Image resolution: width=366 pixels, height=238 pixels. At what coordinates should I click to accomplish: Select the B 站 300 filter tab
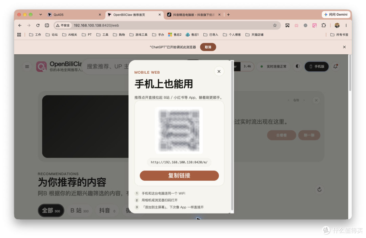pos(79,210)
